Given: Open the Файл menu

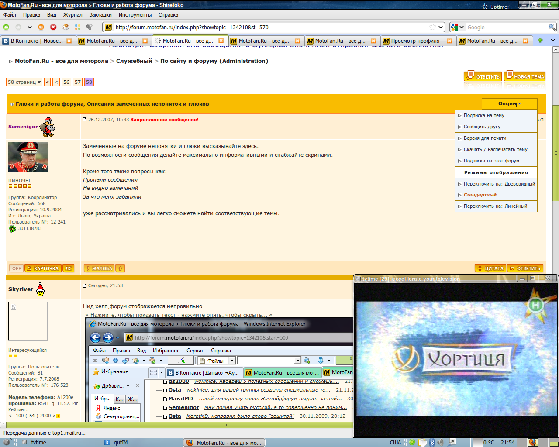Looking at the screenshot, I should click(x=10, y=14).
